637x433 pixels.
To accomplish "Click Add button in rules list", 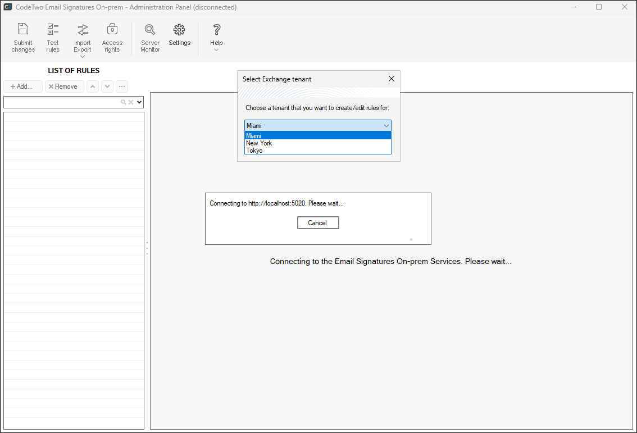I will click(x=22, y=86).
